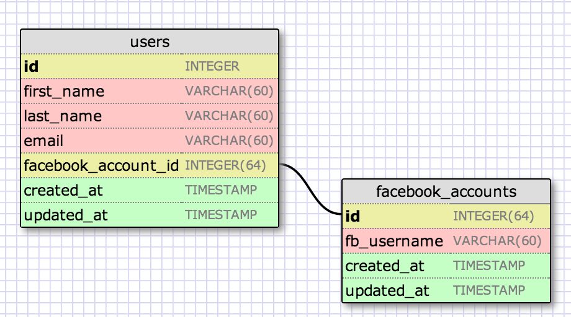The height and width of the screenshot is (317, 571).
Task: Click created_at in the users table
Action: (63, 191)
